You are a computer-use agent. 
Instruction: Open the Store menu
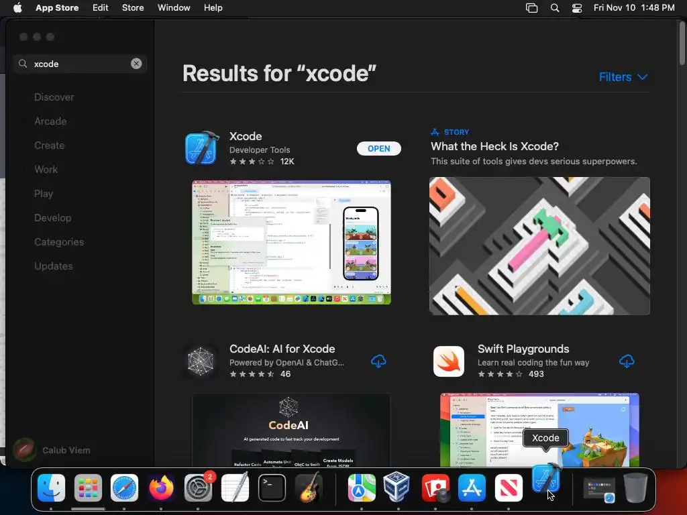[133, 7]
